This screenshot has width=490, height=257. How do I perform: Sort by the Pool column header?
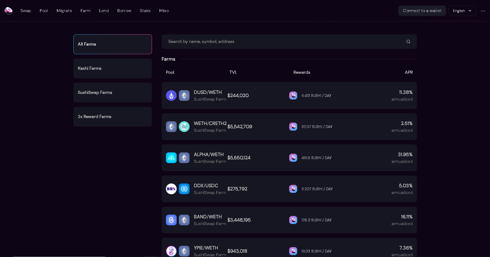tap(170, 72)
